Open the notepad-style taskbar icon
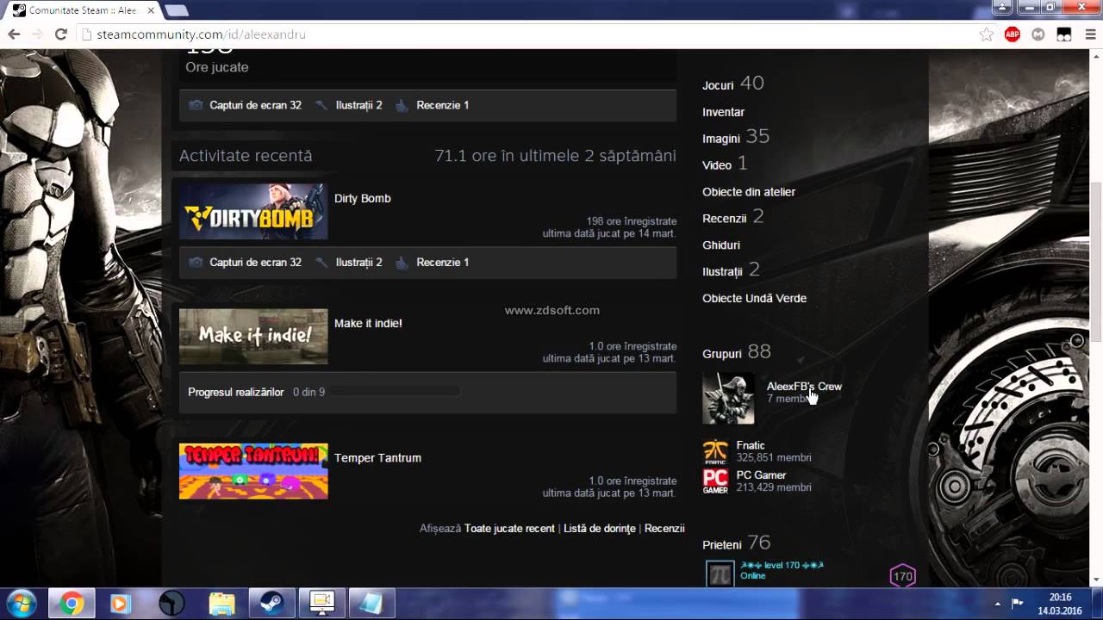The height and width of the screenshot is (620, 1103). click(371, 604)
